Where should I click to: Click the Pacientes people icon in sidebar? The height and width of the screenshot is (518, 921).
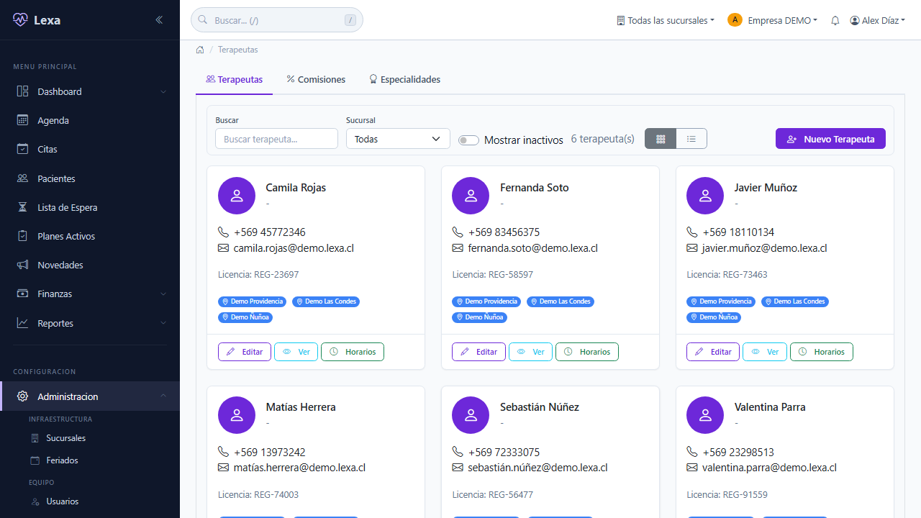[x=23, y=178]
